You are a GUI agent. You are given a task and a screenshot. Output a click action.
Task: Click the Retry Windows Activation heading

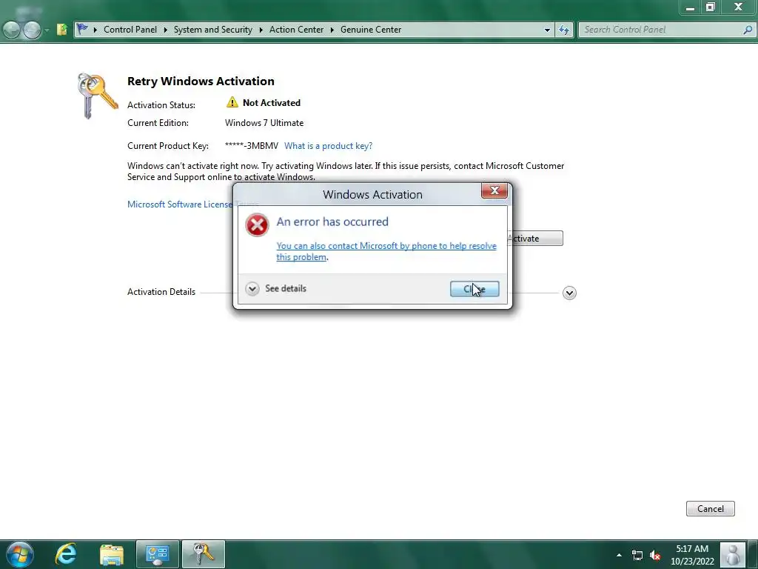(x=201, y=81)
